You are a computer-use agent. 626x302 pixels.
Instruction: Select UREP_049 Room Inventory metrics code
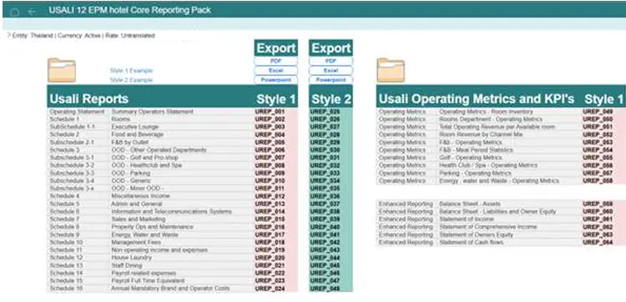tap(598, 112)
